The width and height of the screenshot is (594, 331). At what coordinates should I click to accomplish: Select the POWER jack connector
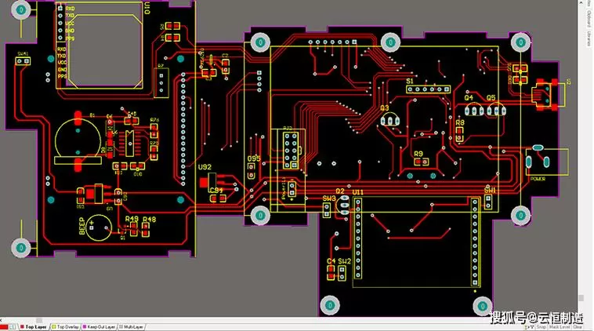coord(547,162)
